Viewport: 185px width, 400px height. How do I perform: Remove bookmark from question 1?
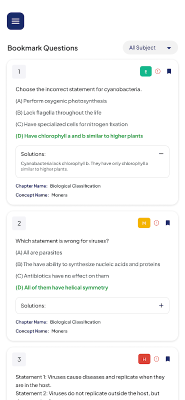169,71
